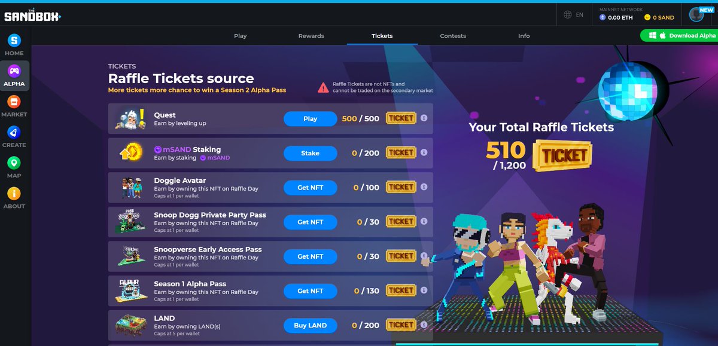Click the ticket icon in LAND row
Screen dimensions: 718x346
(x=401, y=325)
